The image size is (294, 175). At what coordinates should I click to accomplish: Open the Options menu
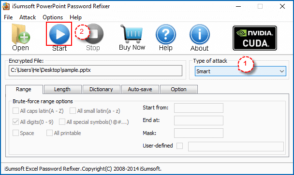[53, 17]
